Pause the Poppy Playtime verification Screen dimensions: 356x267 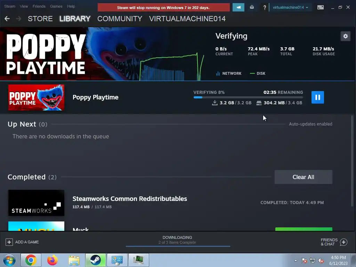317,97
